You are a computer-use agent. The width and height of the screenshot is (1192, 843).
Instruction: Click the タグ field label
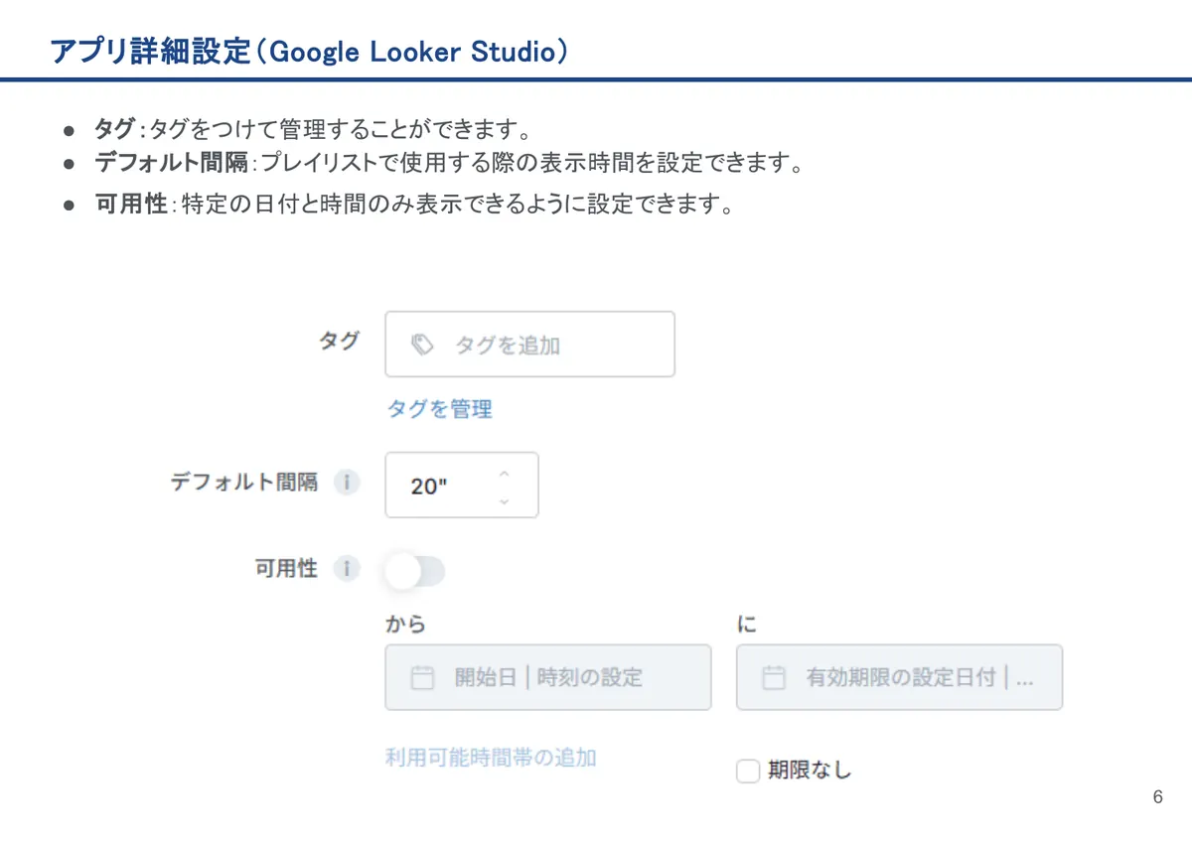(339, 340)
